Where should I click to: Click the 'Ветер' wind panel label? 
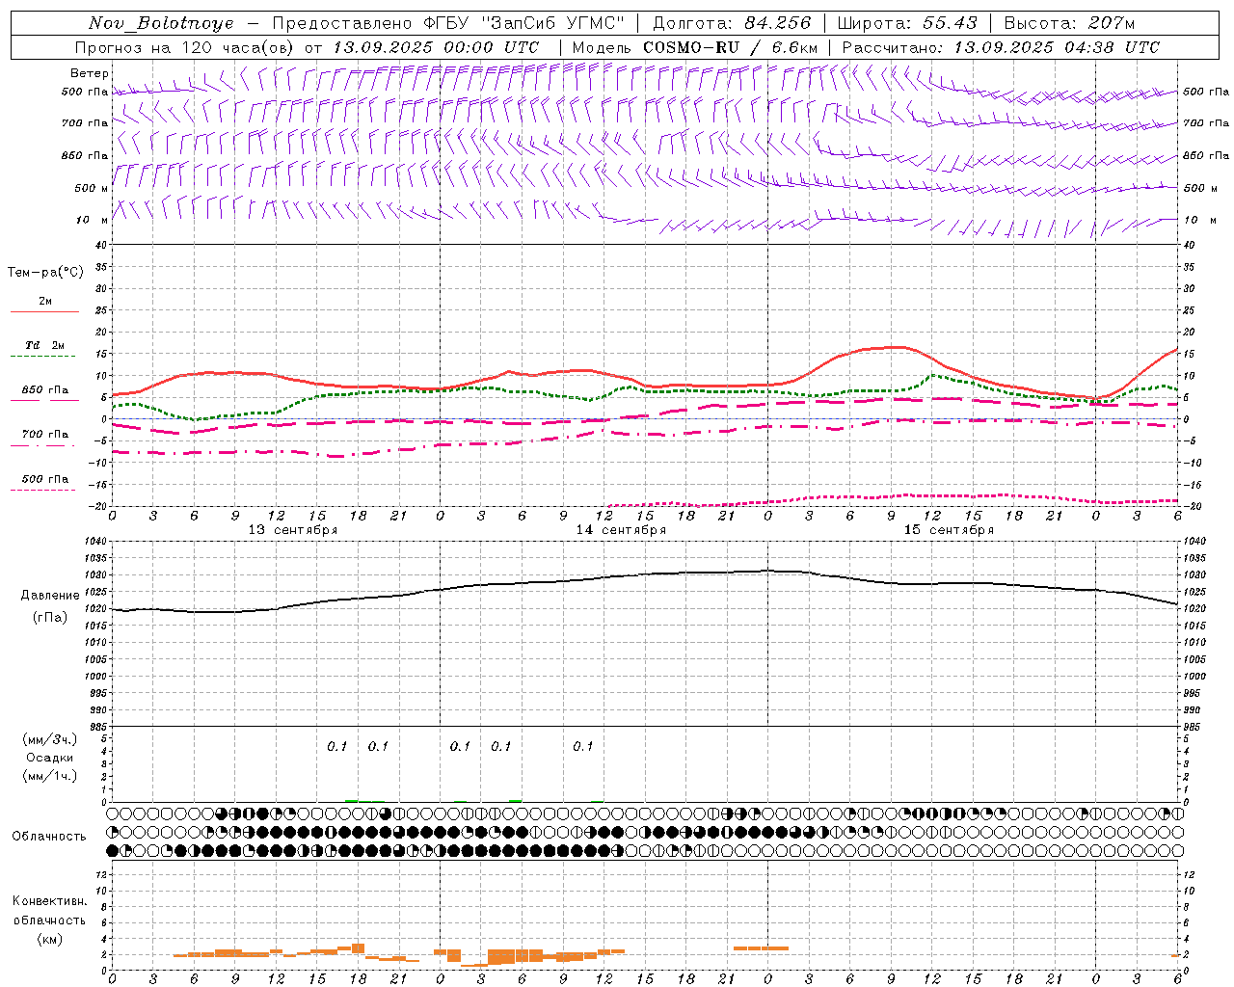pyautogui.click(x=90, y=73)
